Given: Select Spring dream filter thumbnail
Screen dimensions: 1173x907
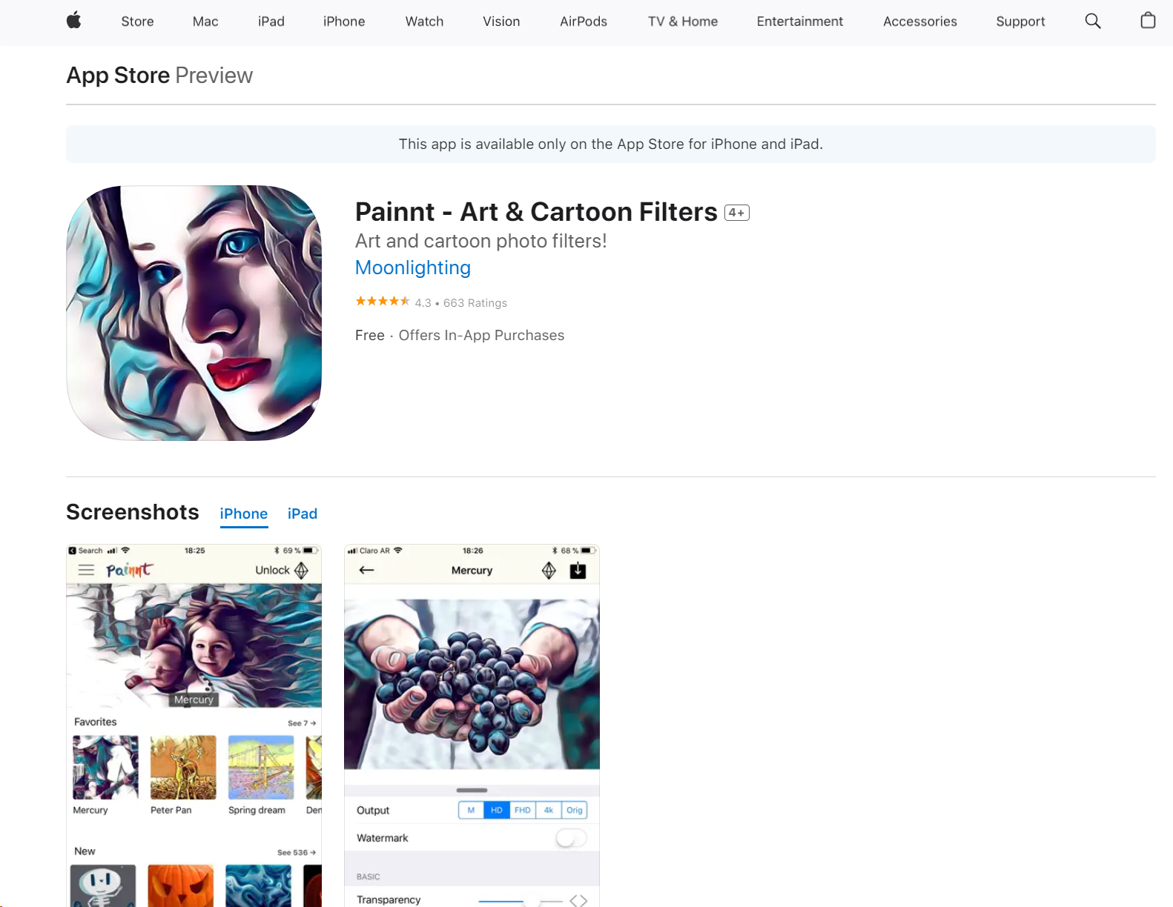Looking at the screenshot, I should (261, 767).
